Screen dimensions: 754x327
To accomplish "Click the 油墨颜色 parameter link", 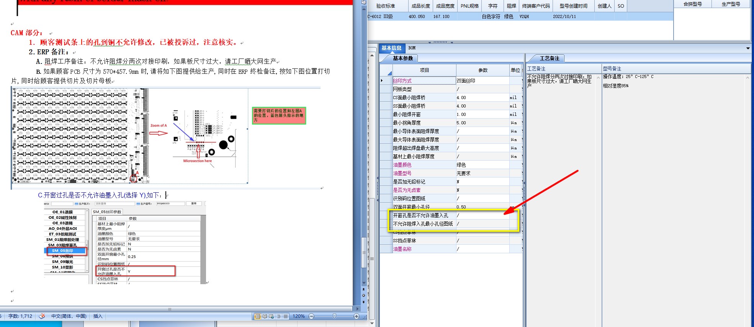I will point(402,165).
